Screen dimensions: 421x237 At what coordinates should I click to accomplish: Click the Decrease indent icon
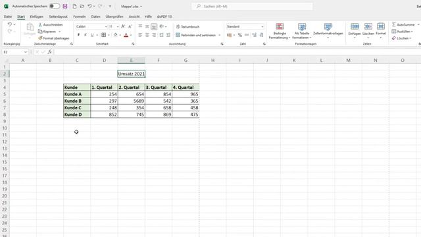click(x=161, y=35)
